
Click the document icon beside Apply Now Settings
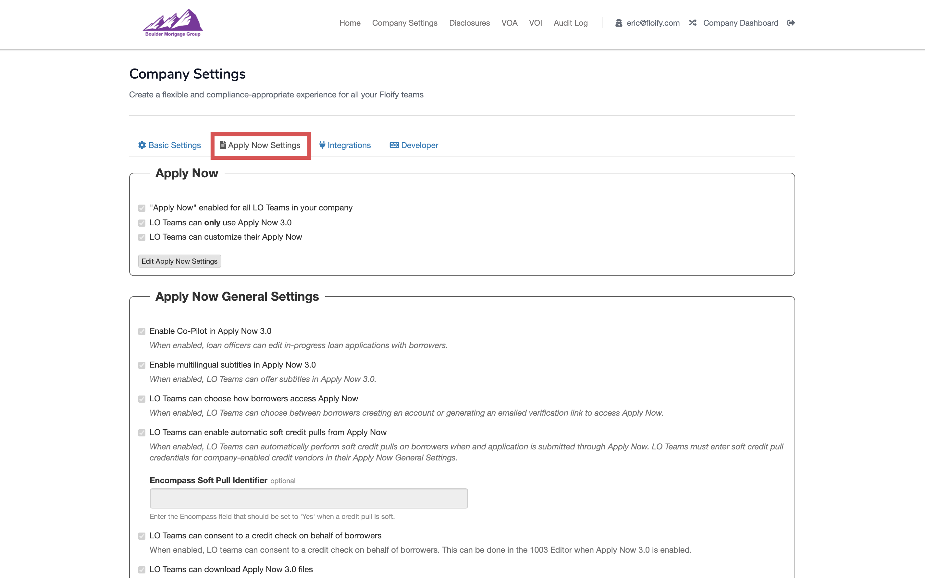point(222,145)
